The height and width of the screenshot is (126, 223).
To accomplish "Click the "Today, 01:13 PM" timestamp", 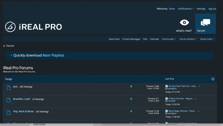I will point(172,92).
